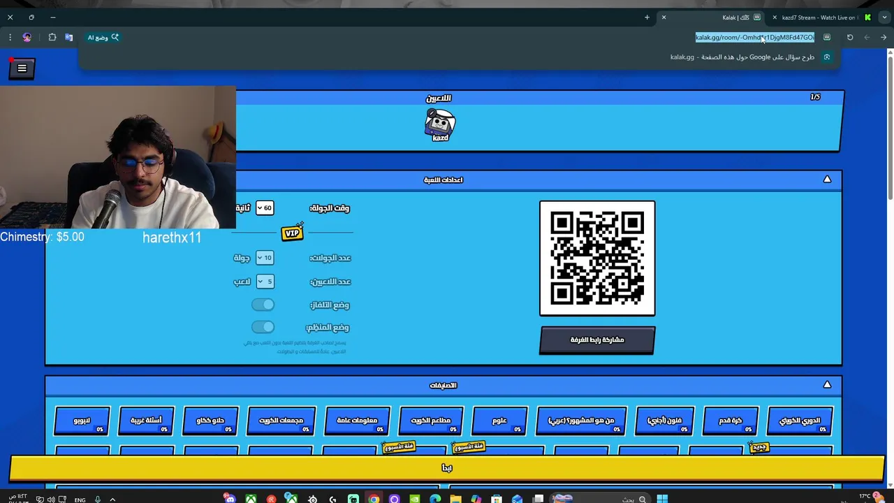Select the كرة قدم category

coord(730,421)
